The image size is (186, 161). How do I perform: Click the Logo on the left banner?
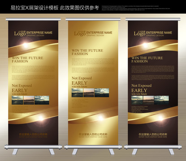coord(20,34)
